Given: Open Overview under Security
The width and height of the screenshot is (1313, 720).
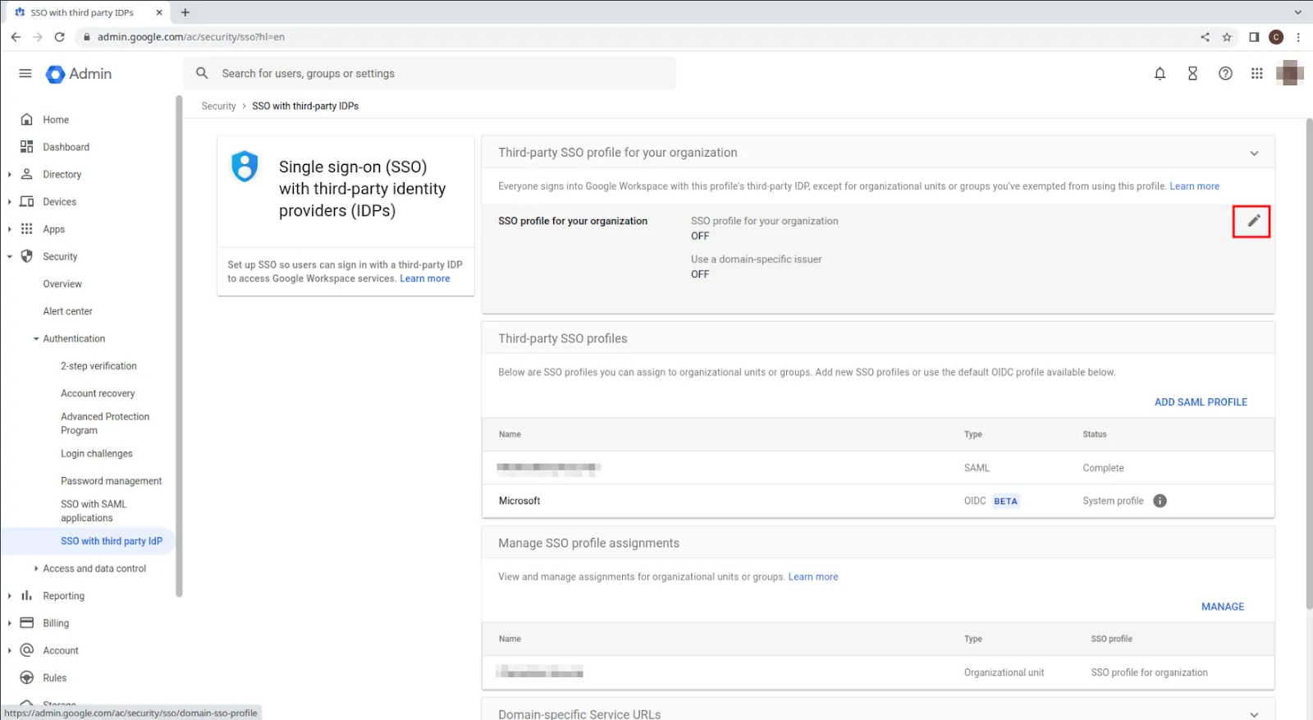Looking at the screenshot, I should (62, 284).
